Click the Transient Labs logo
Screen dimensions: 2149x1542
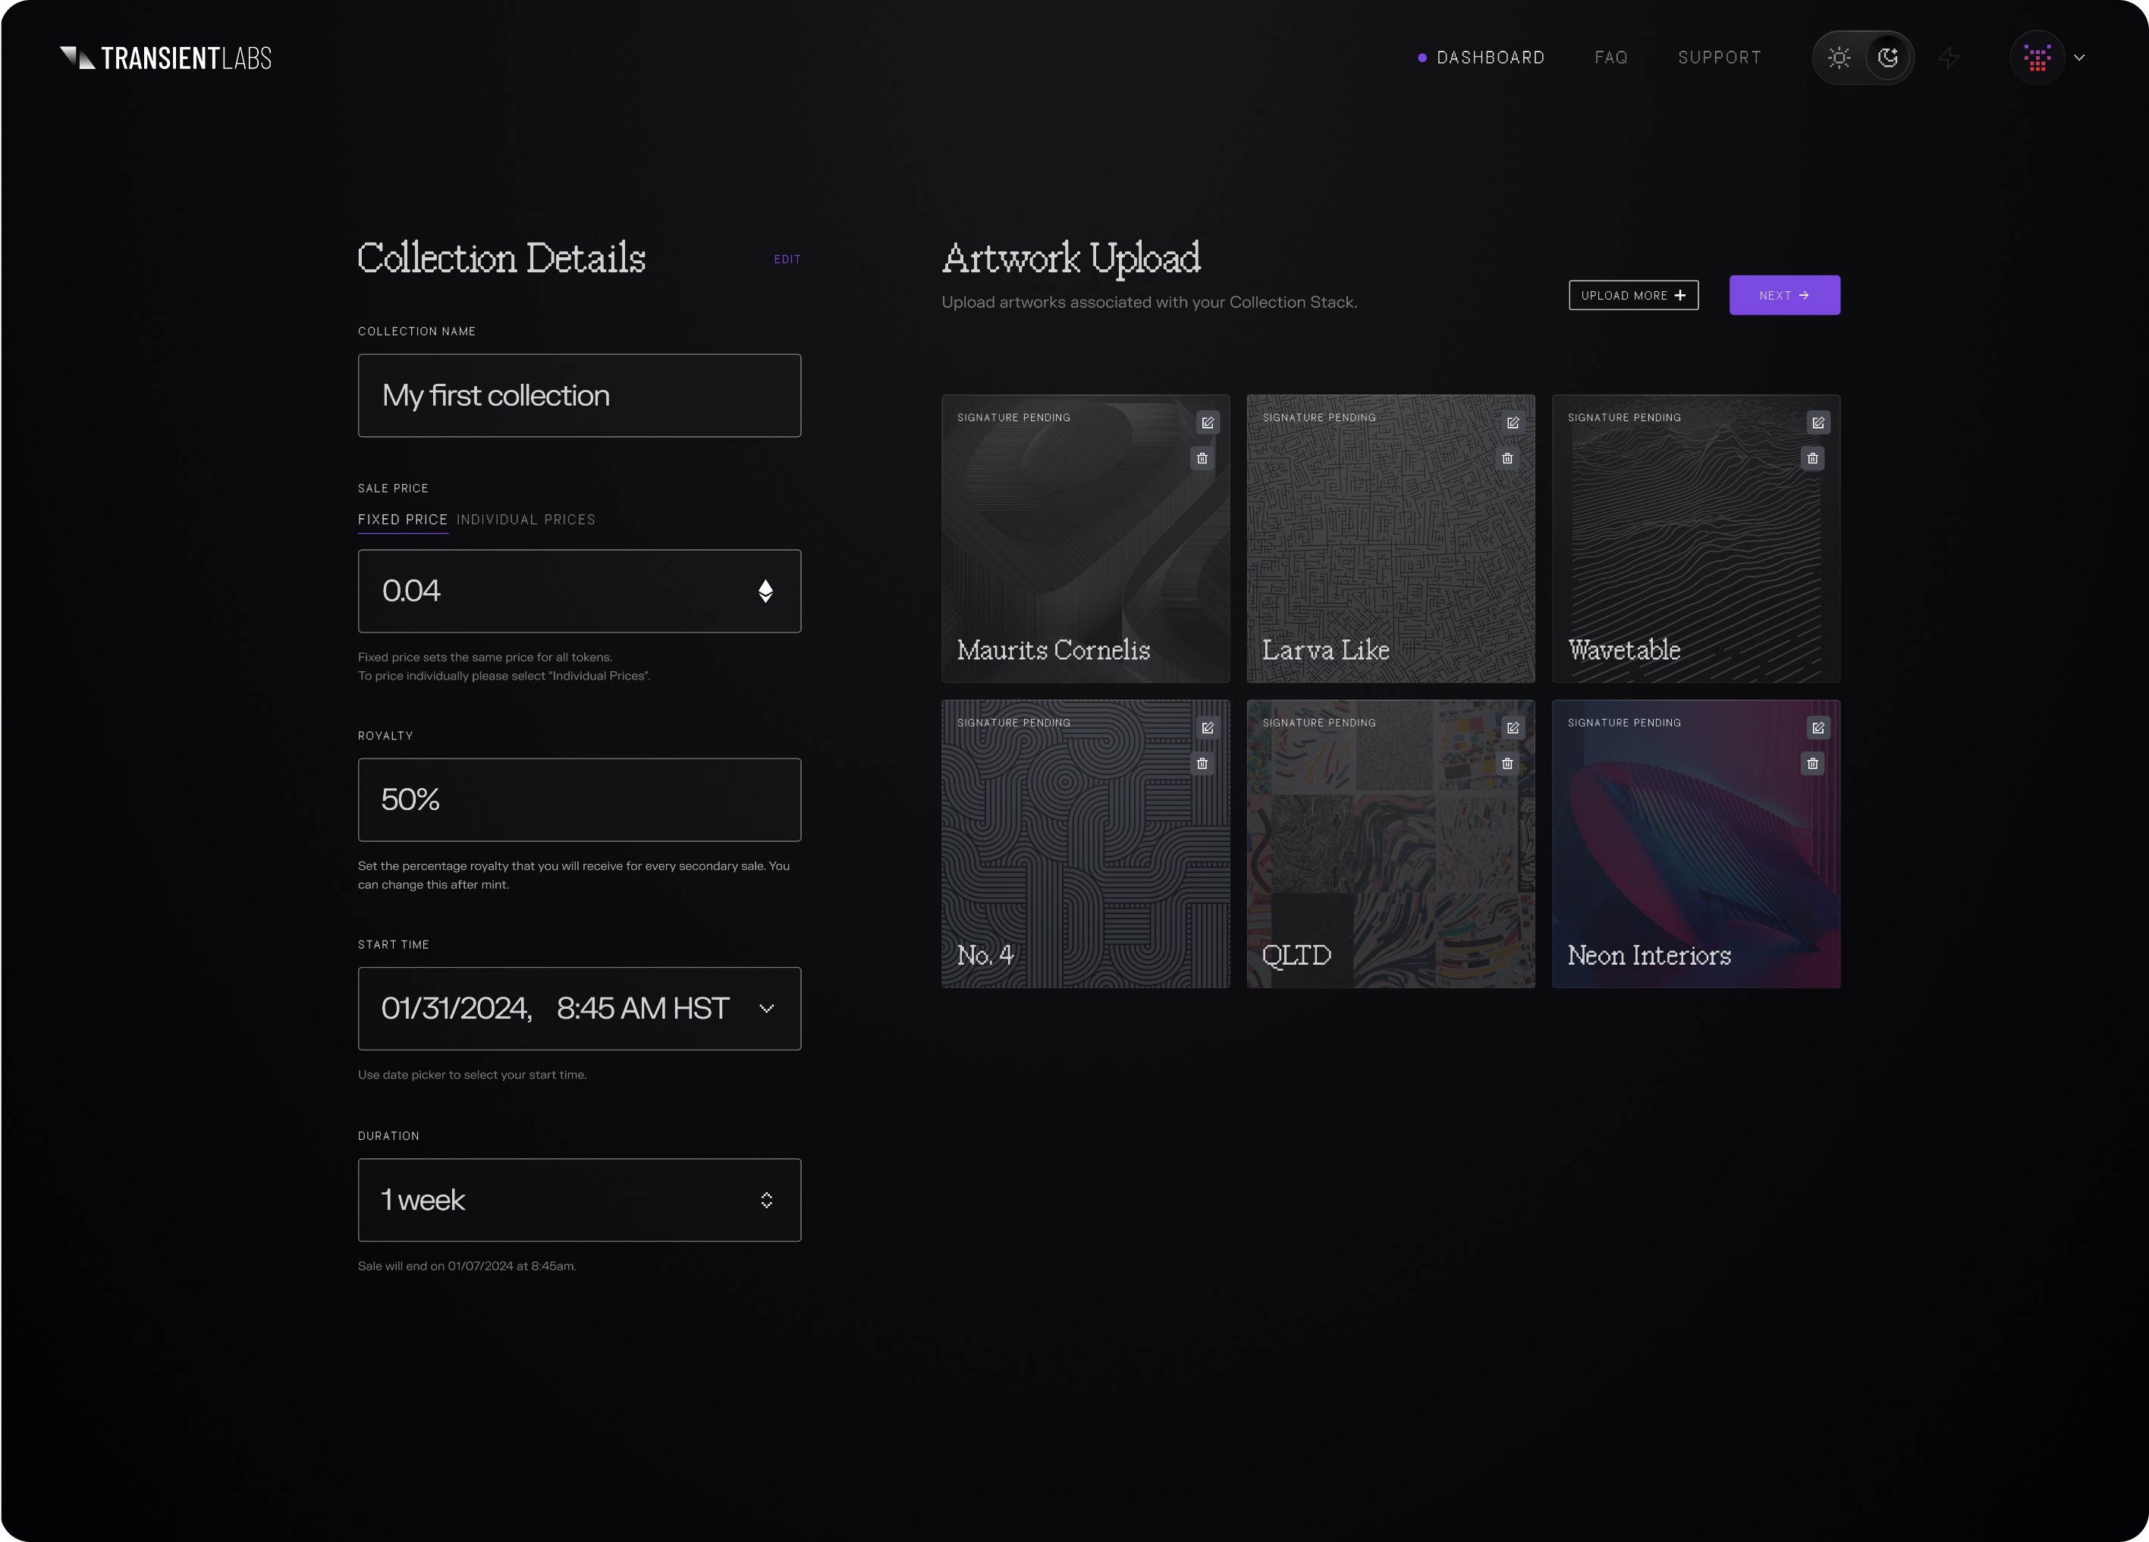(x=166, y=58)
